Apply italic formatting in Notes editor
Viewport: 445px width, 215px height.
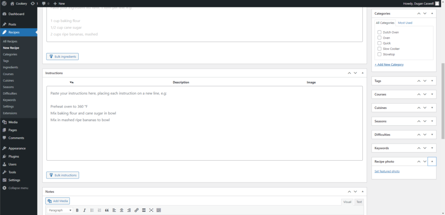coord(84,210)
